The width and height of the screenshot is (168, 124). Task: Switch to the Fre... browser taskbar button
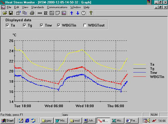(x=132, y=121)
